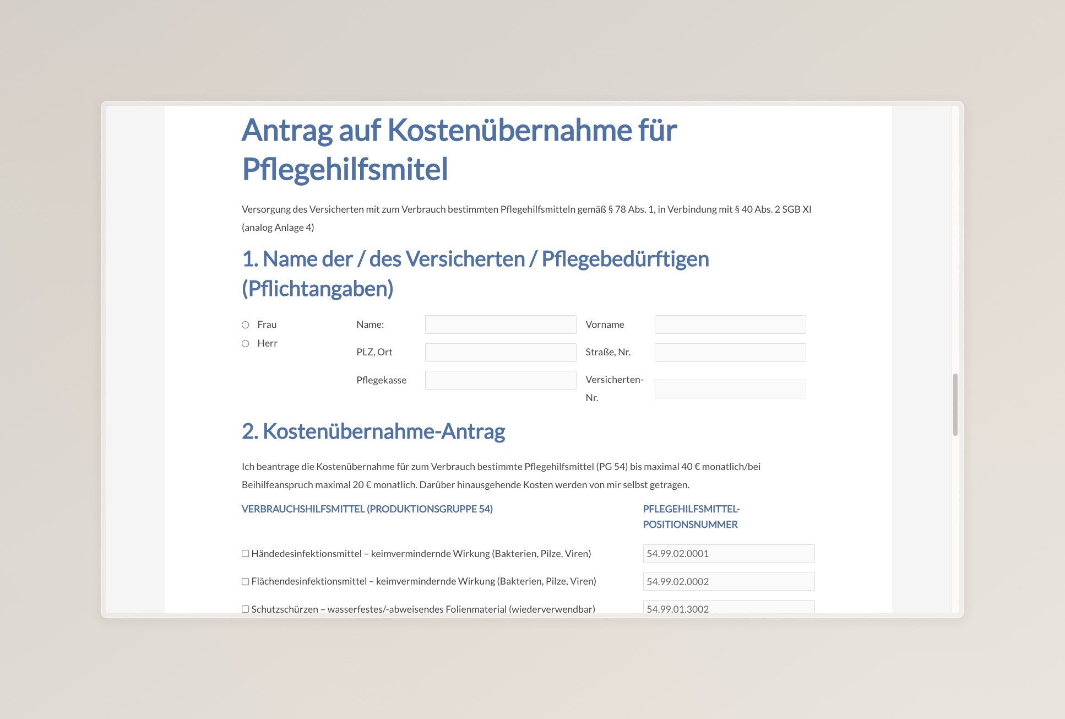Check the Händedesinfektionsmittel checkbox

pyautogui.click(x=246, y=554)
